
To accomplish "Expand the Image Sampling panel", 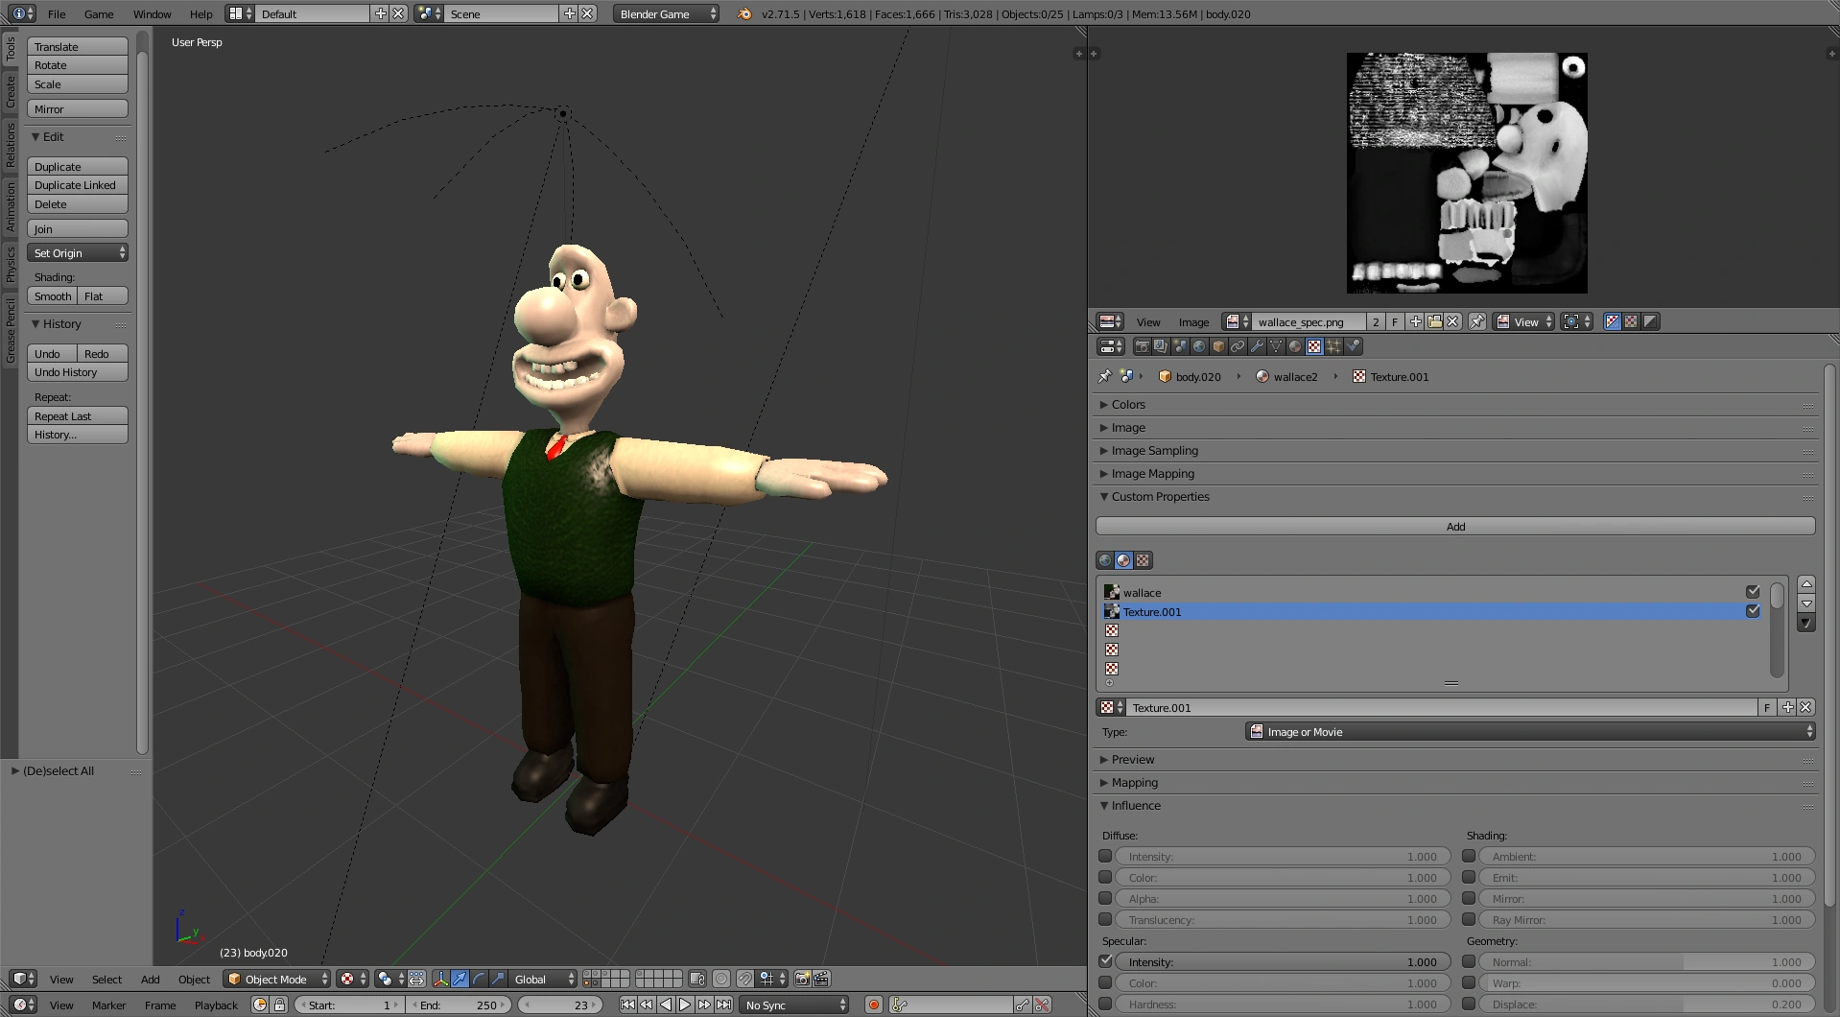I will [1154, 451].
